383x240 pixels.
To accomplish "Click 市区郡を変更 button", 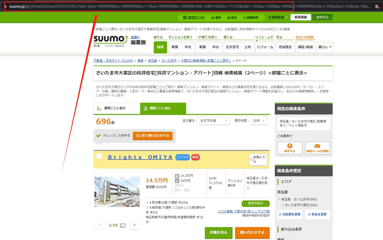I will pos(290,214).
